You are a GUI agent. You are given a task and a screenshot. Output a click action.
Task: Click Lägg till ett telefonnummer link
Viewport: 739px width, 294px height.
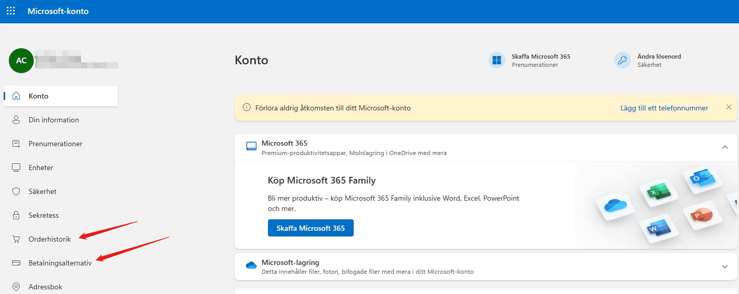664,108
